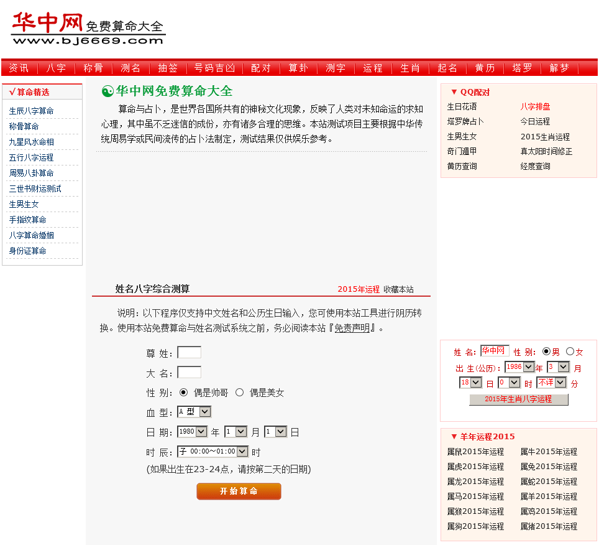The width and height of the screenshot is (599, 545).
Task: Click the 华中网 site logo
Action: (88, 29)
